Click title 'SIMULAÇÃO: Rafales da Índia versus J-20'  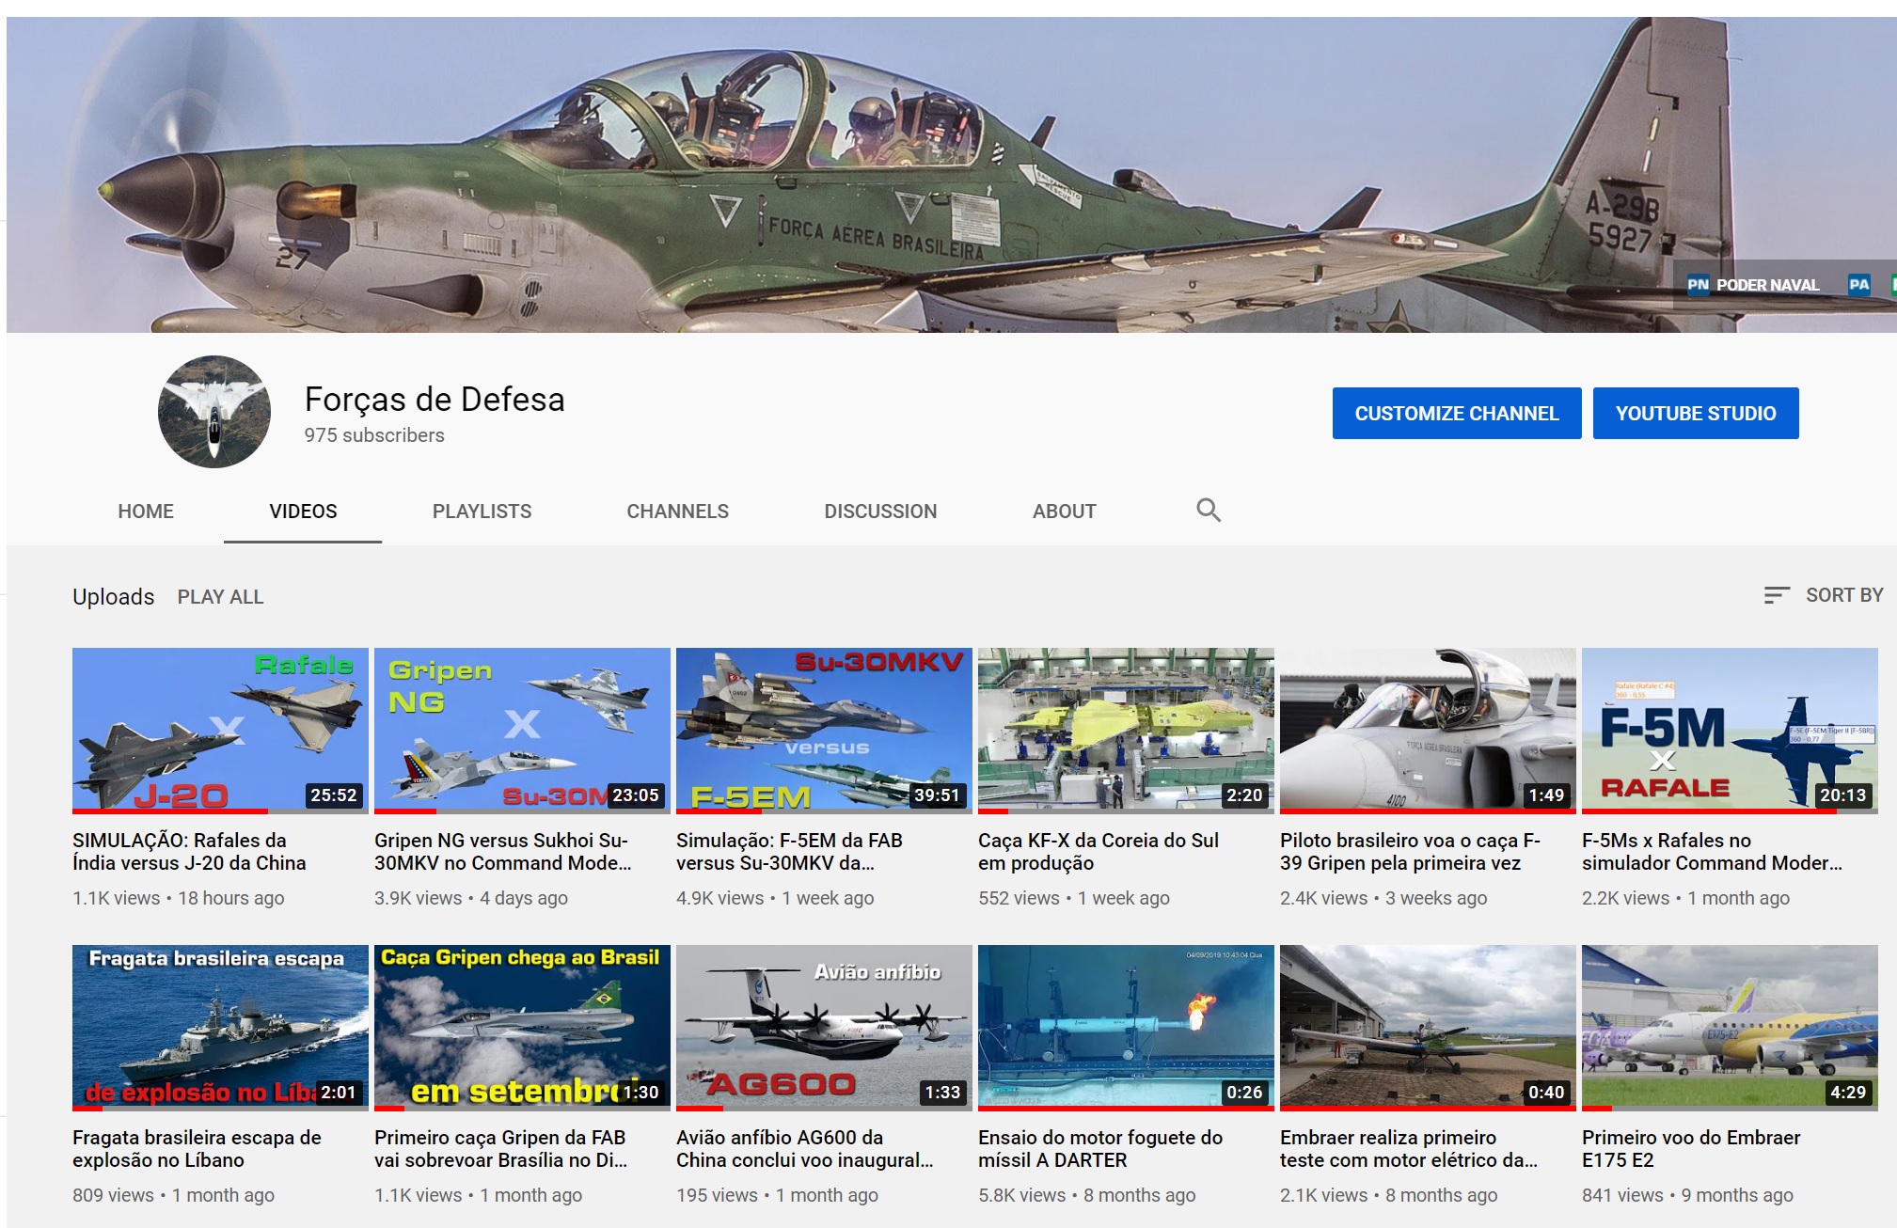[x=189, y=852]
